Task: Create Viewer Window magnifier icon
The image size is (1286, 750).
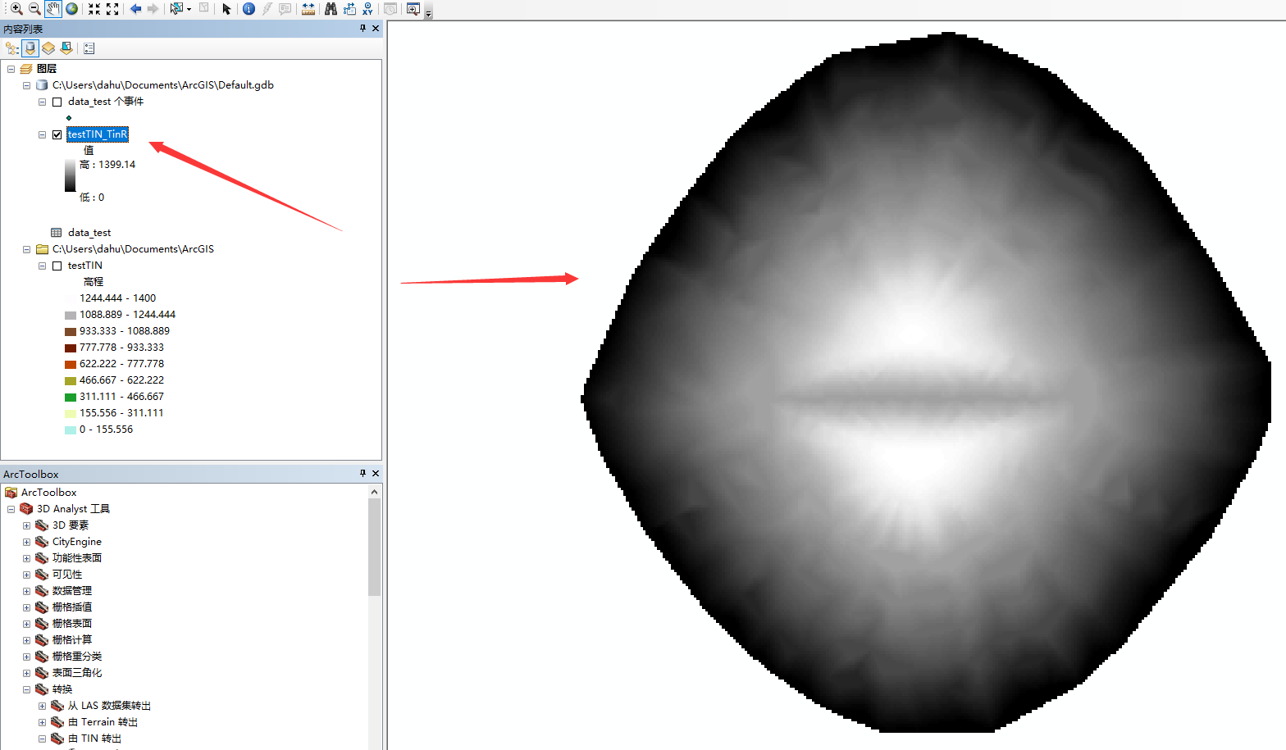Action: pyautogui.click(x=413, y=9)
